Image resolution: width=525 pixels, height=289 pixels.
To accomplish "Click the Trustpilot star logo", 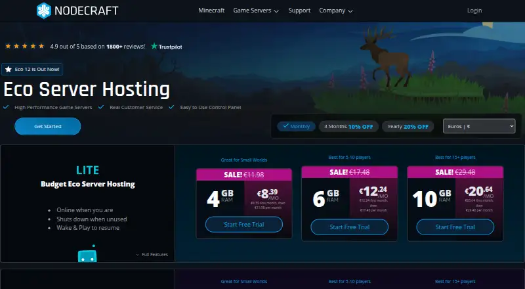I will coord(154,46).
